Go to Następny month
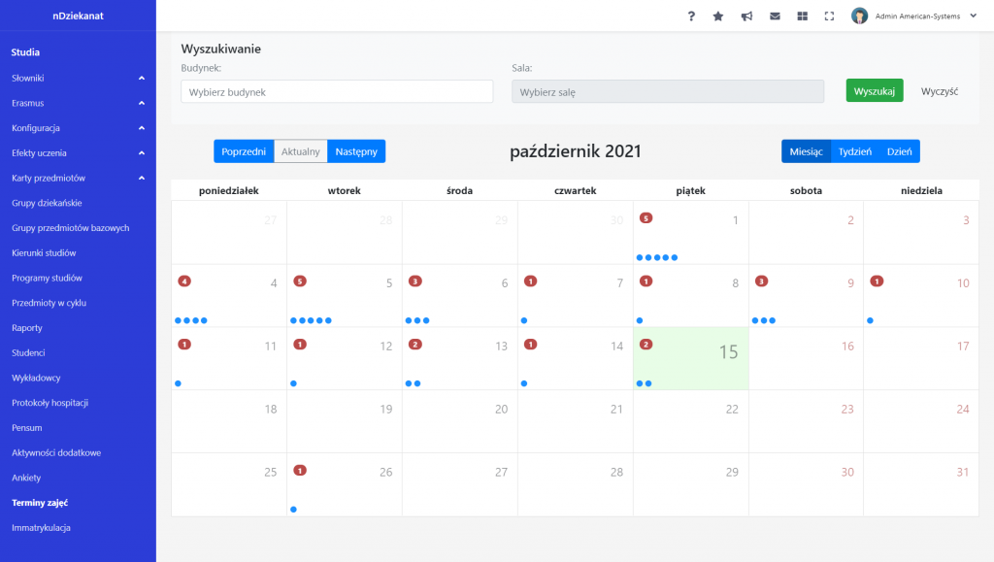Viewport: 994px width, 562px height. point(356,151)
